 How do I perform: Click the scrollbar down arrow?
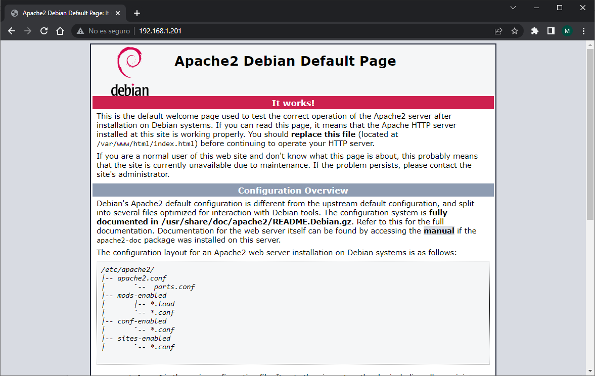pyautogui.click(x=590, y=370)
